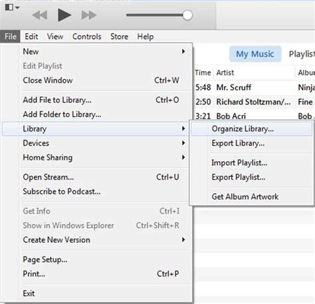
Task: Sort by the Time column header
Action: click(x=203, y=73)
